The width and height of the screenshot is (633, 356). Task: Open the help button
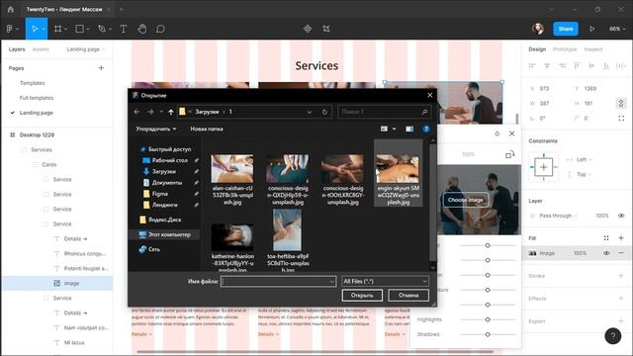(x=612, y=335)
